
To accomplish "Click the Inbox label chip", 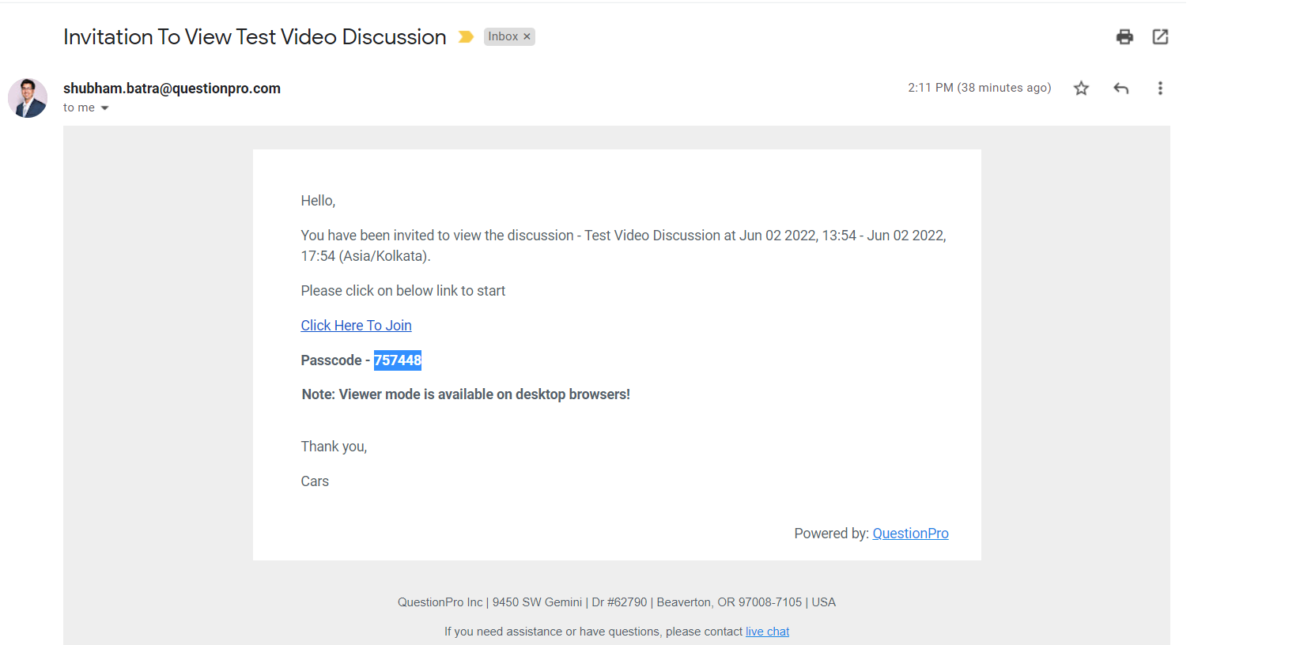I will [502, 37].
